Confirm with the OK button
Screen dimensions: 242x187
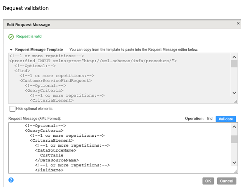click(208, 181)
